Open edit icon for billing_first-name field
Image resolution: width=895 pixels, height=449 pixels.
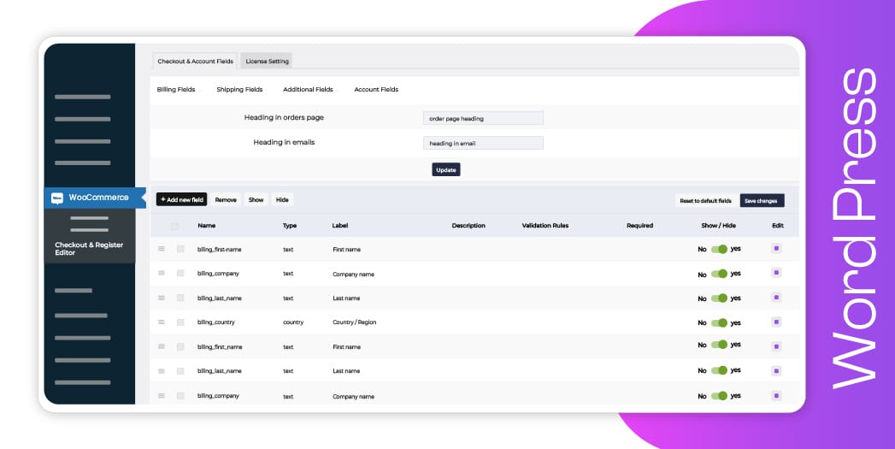[776, 249]
